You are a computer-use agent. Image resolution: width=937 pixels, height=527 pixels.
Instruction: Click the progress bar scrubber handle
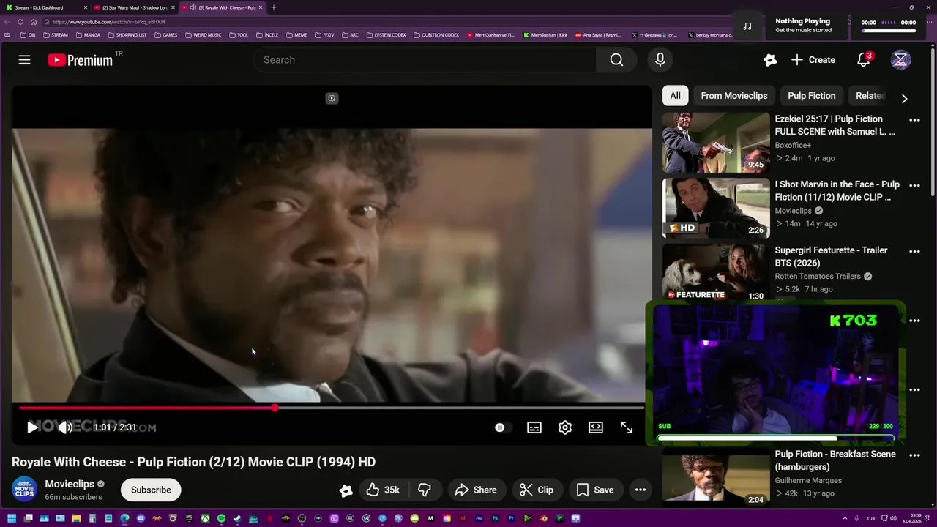(x=275, y=408)
